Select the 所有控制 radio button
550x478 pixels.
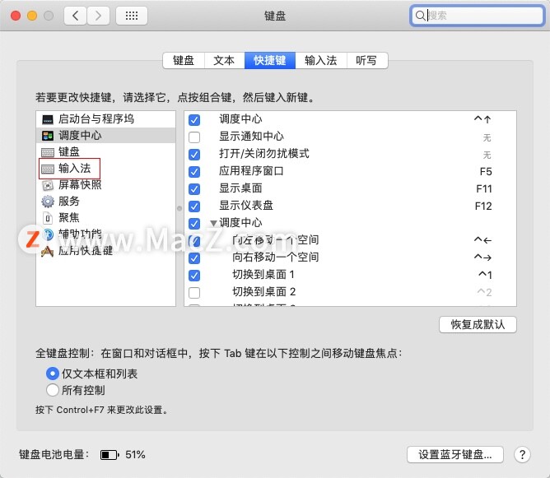52,390
